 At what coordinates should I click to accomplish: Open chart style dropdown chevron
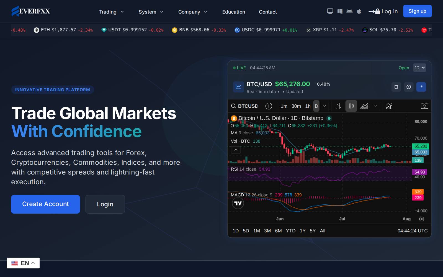coord(375,106)
